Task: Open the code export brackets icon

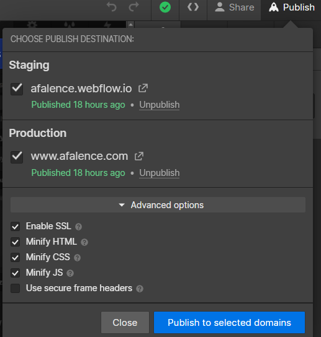Action: 193,7
